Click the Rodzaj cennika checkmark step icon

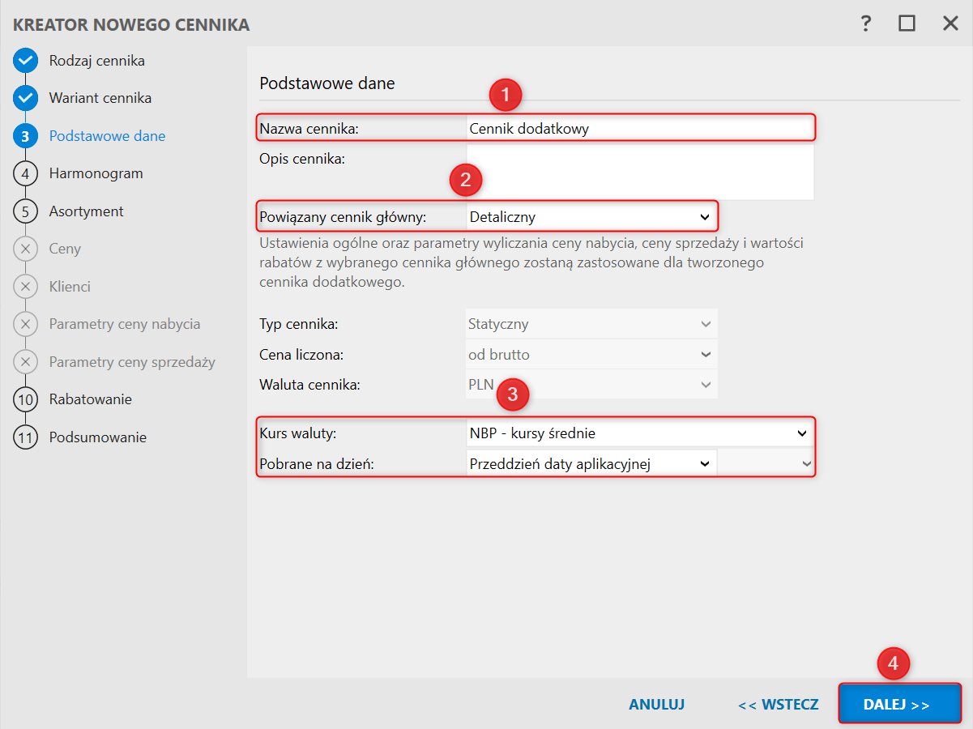point(26,61)
